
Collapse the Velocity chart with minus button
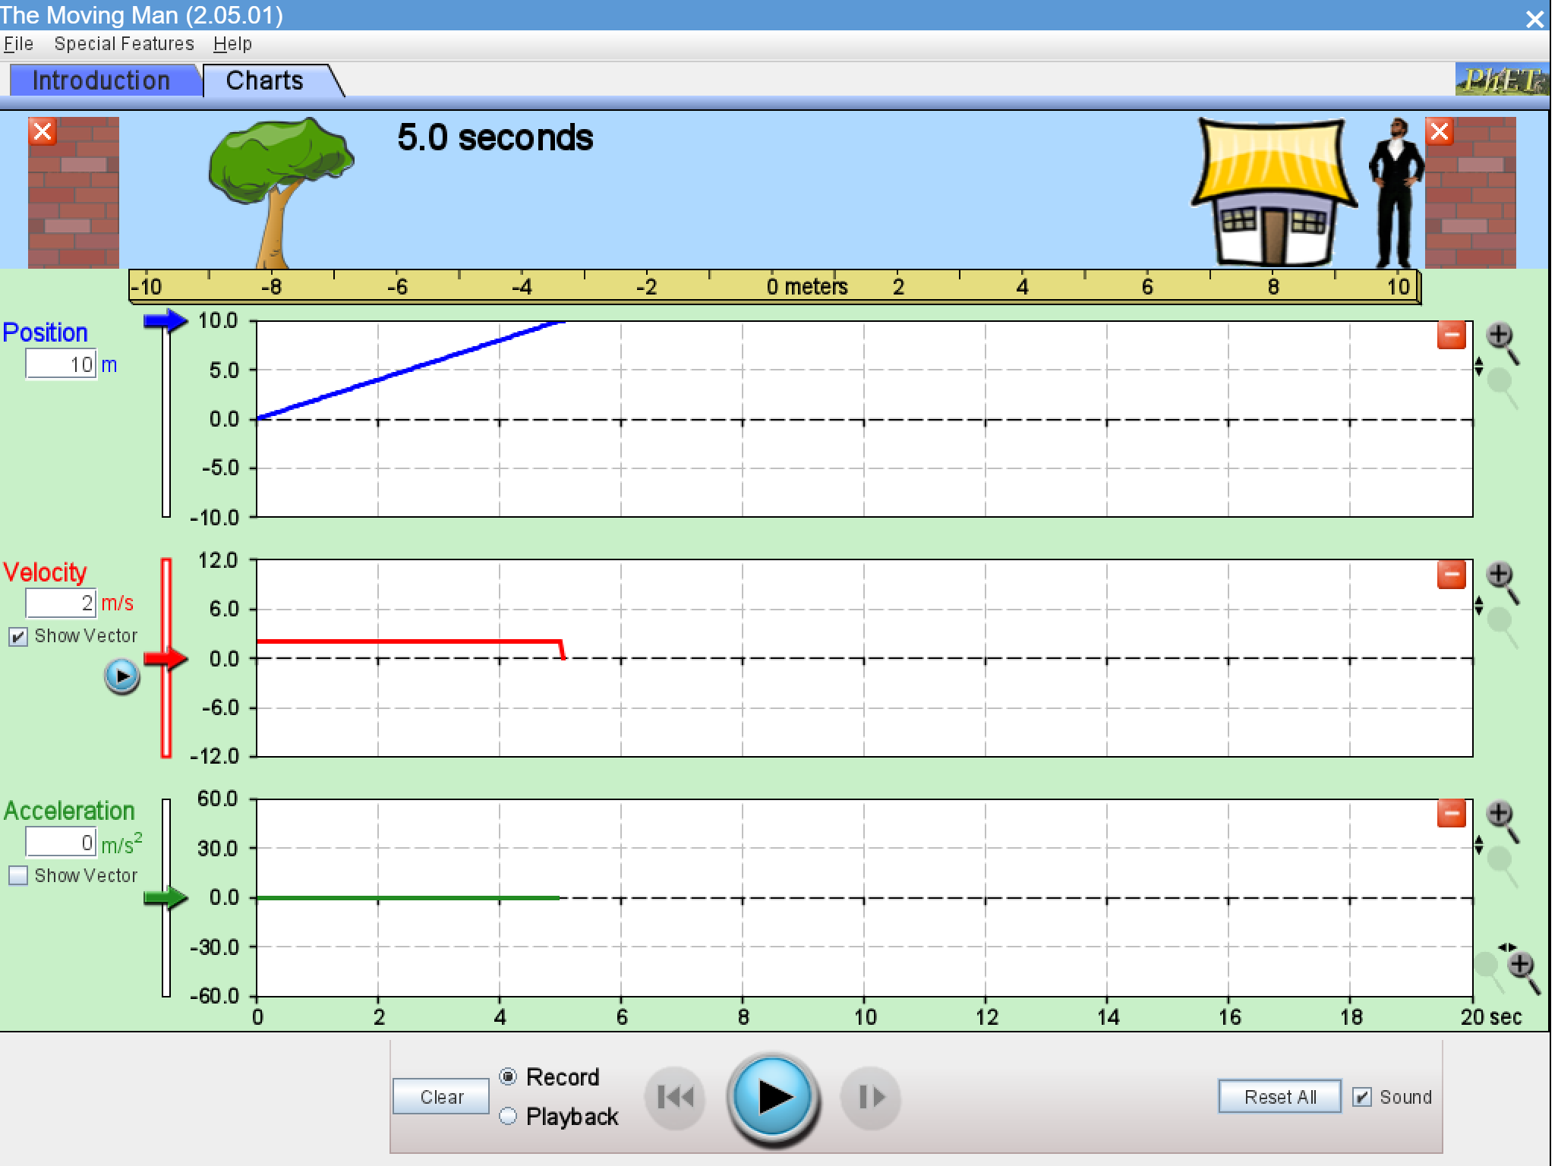tap(1451, 575)
